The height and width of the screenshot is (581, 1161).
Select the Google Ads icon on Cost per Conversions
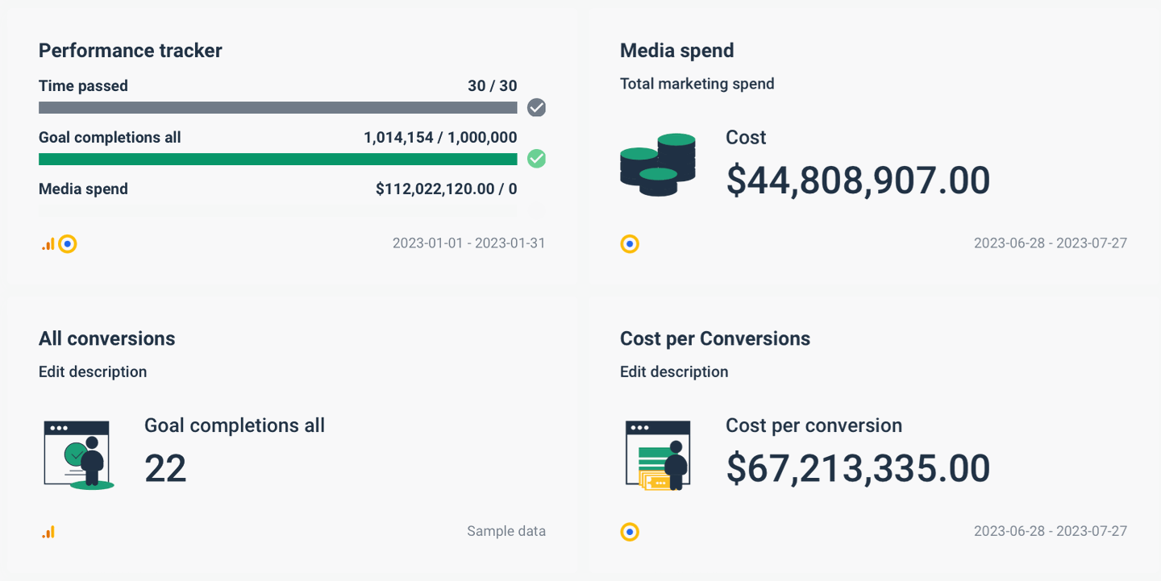click(x=630, y=532)
